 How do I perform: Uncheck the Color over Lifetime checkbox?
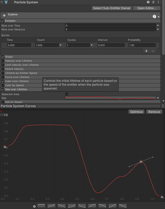pyautogui.click(x=3, y=81)
